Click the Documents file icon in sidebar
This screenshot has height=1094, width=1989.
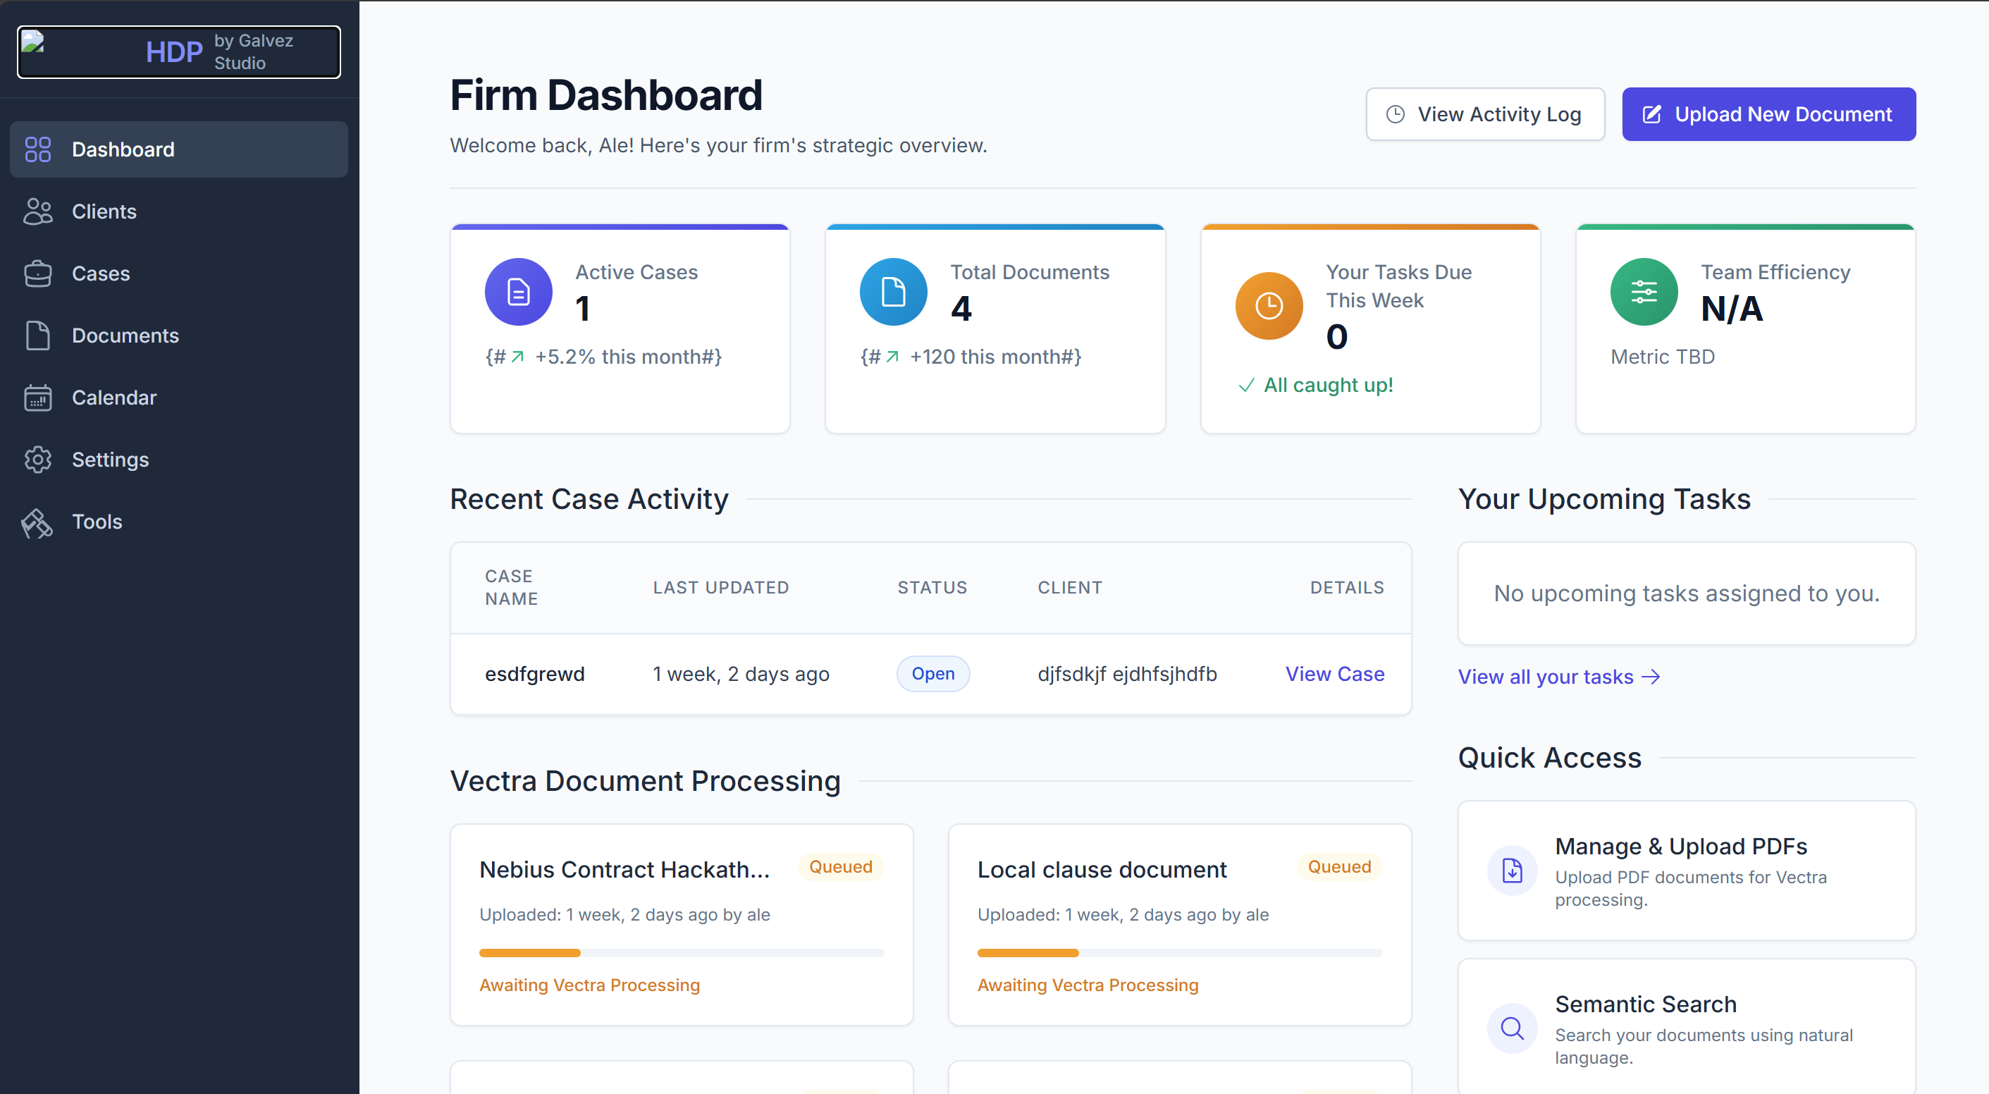[x=38, y=335]
